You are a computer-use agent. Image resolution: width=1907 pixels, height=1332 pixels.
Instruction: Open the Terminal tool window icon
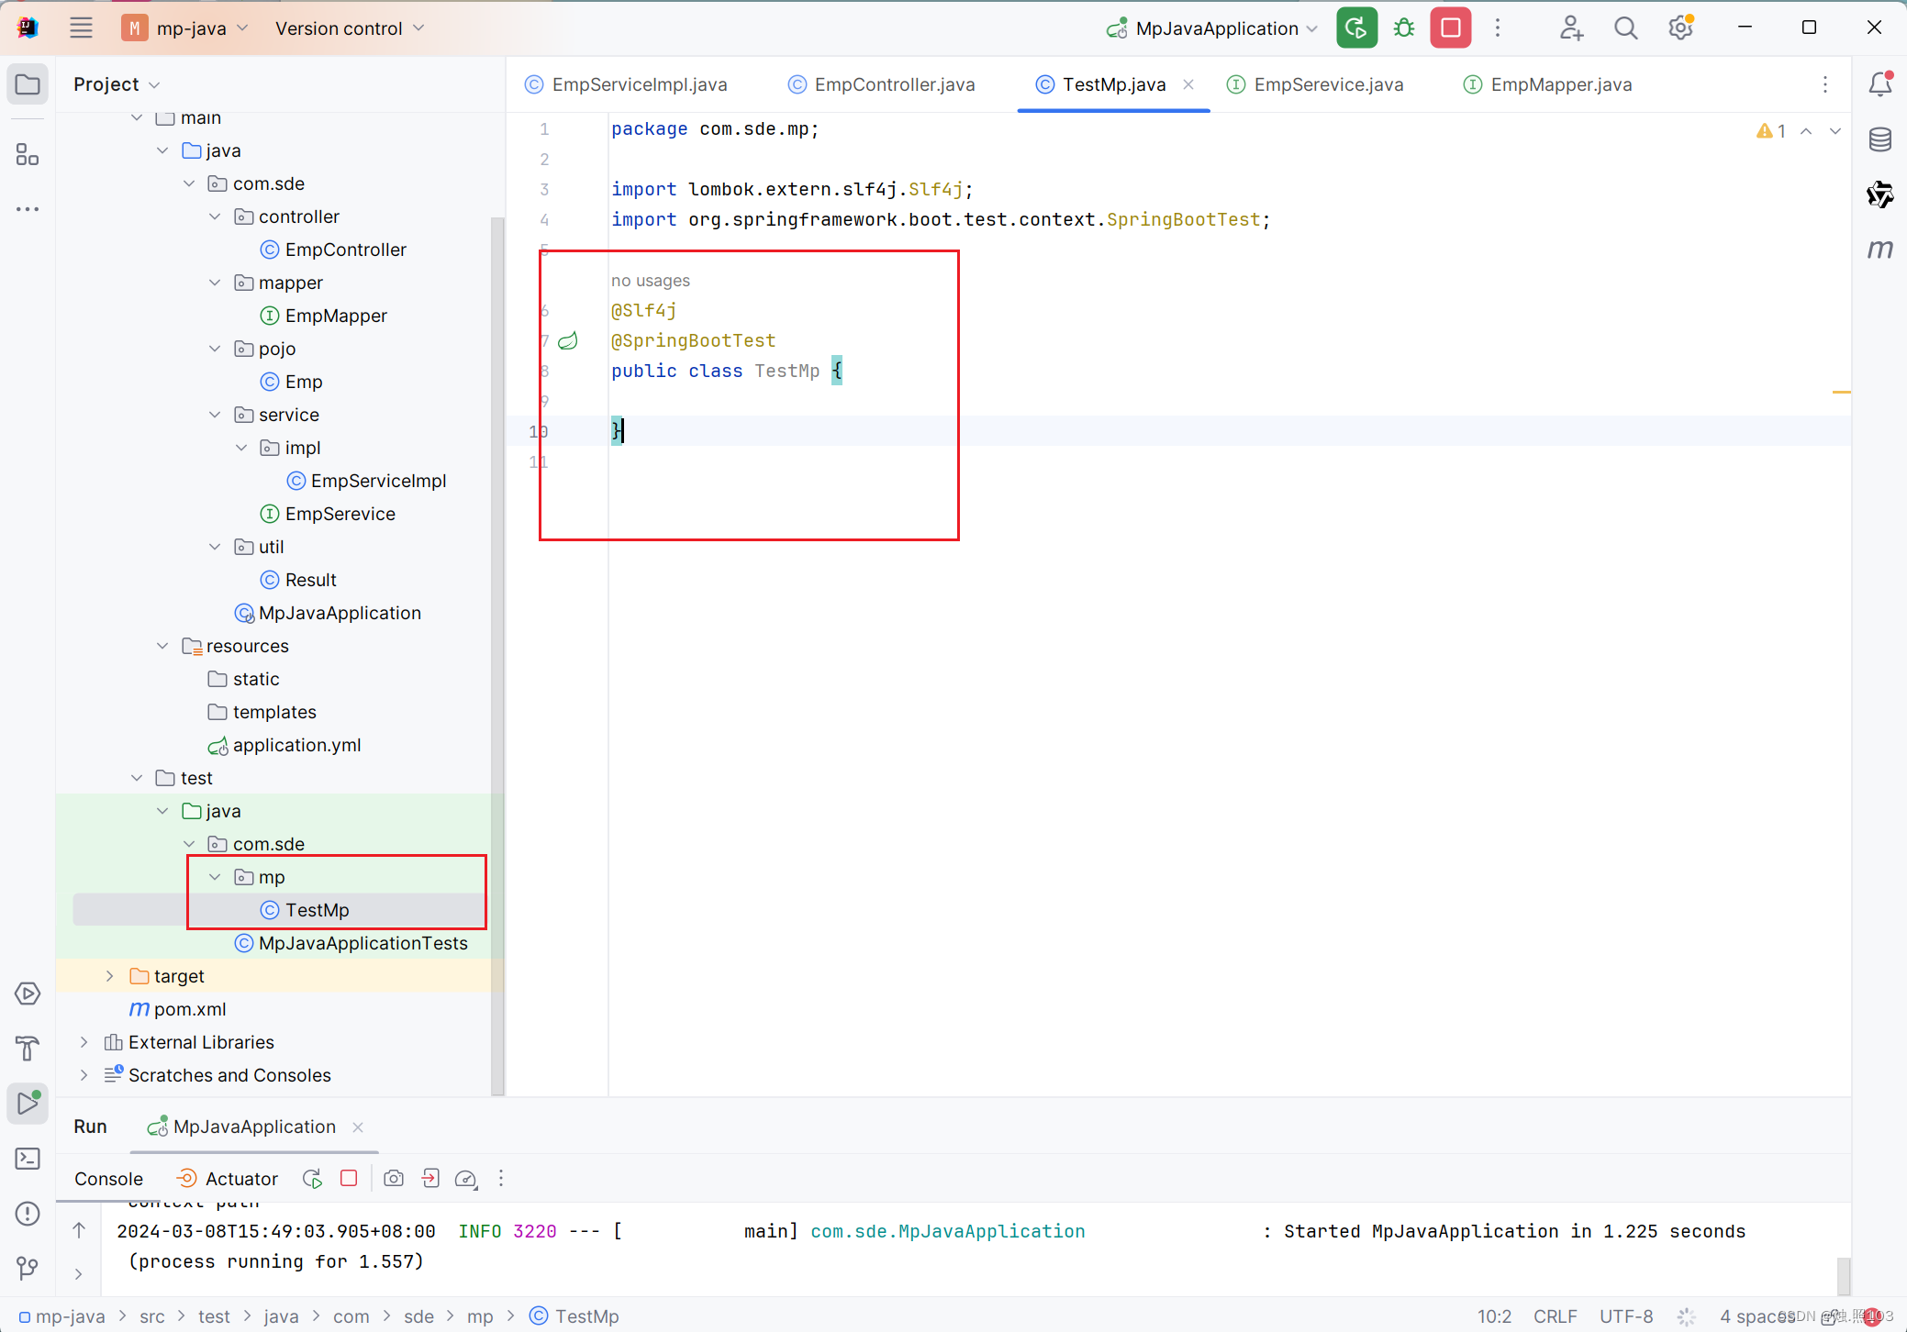coord(28,1159)
